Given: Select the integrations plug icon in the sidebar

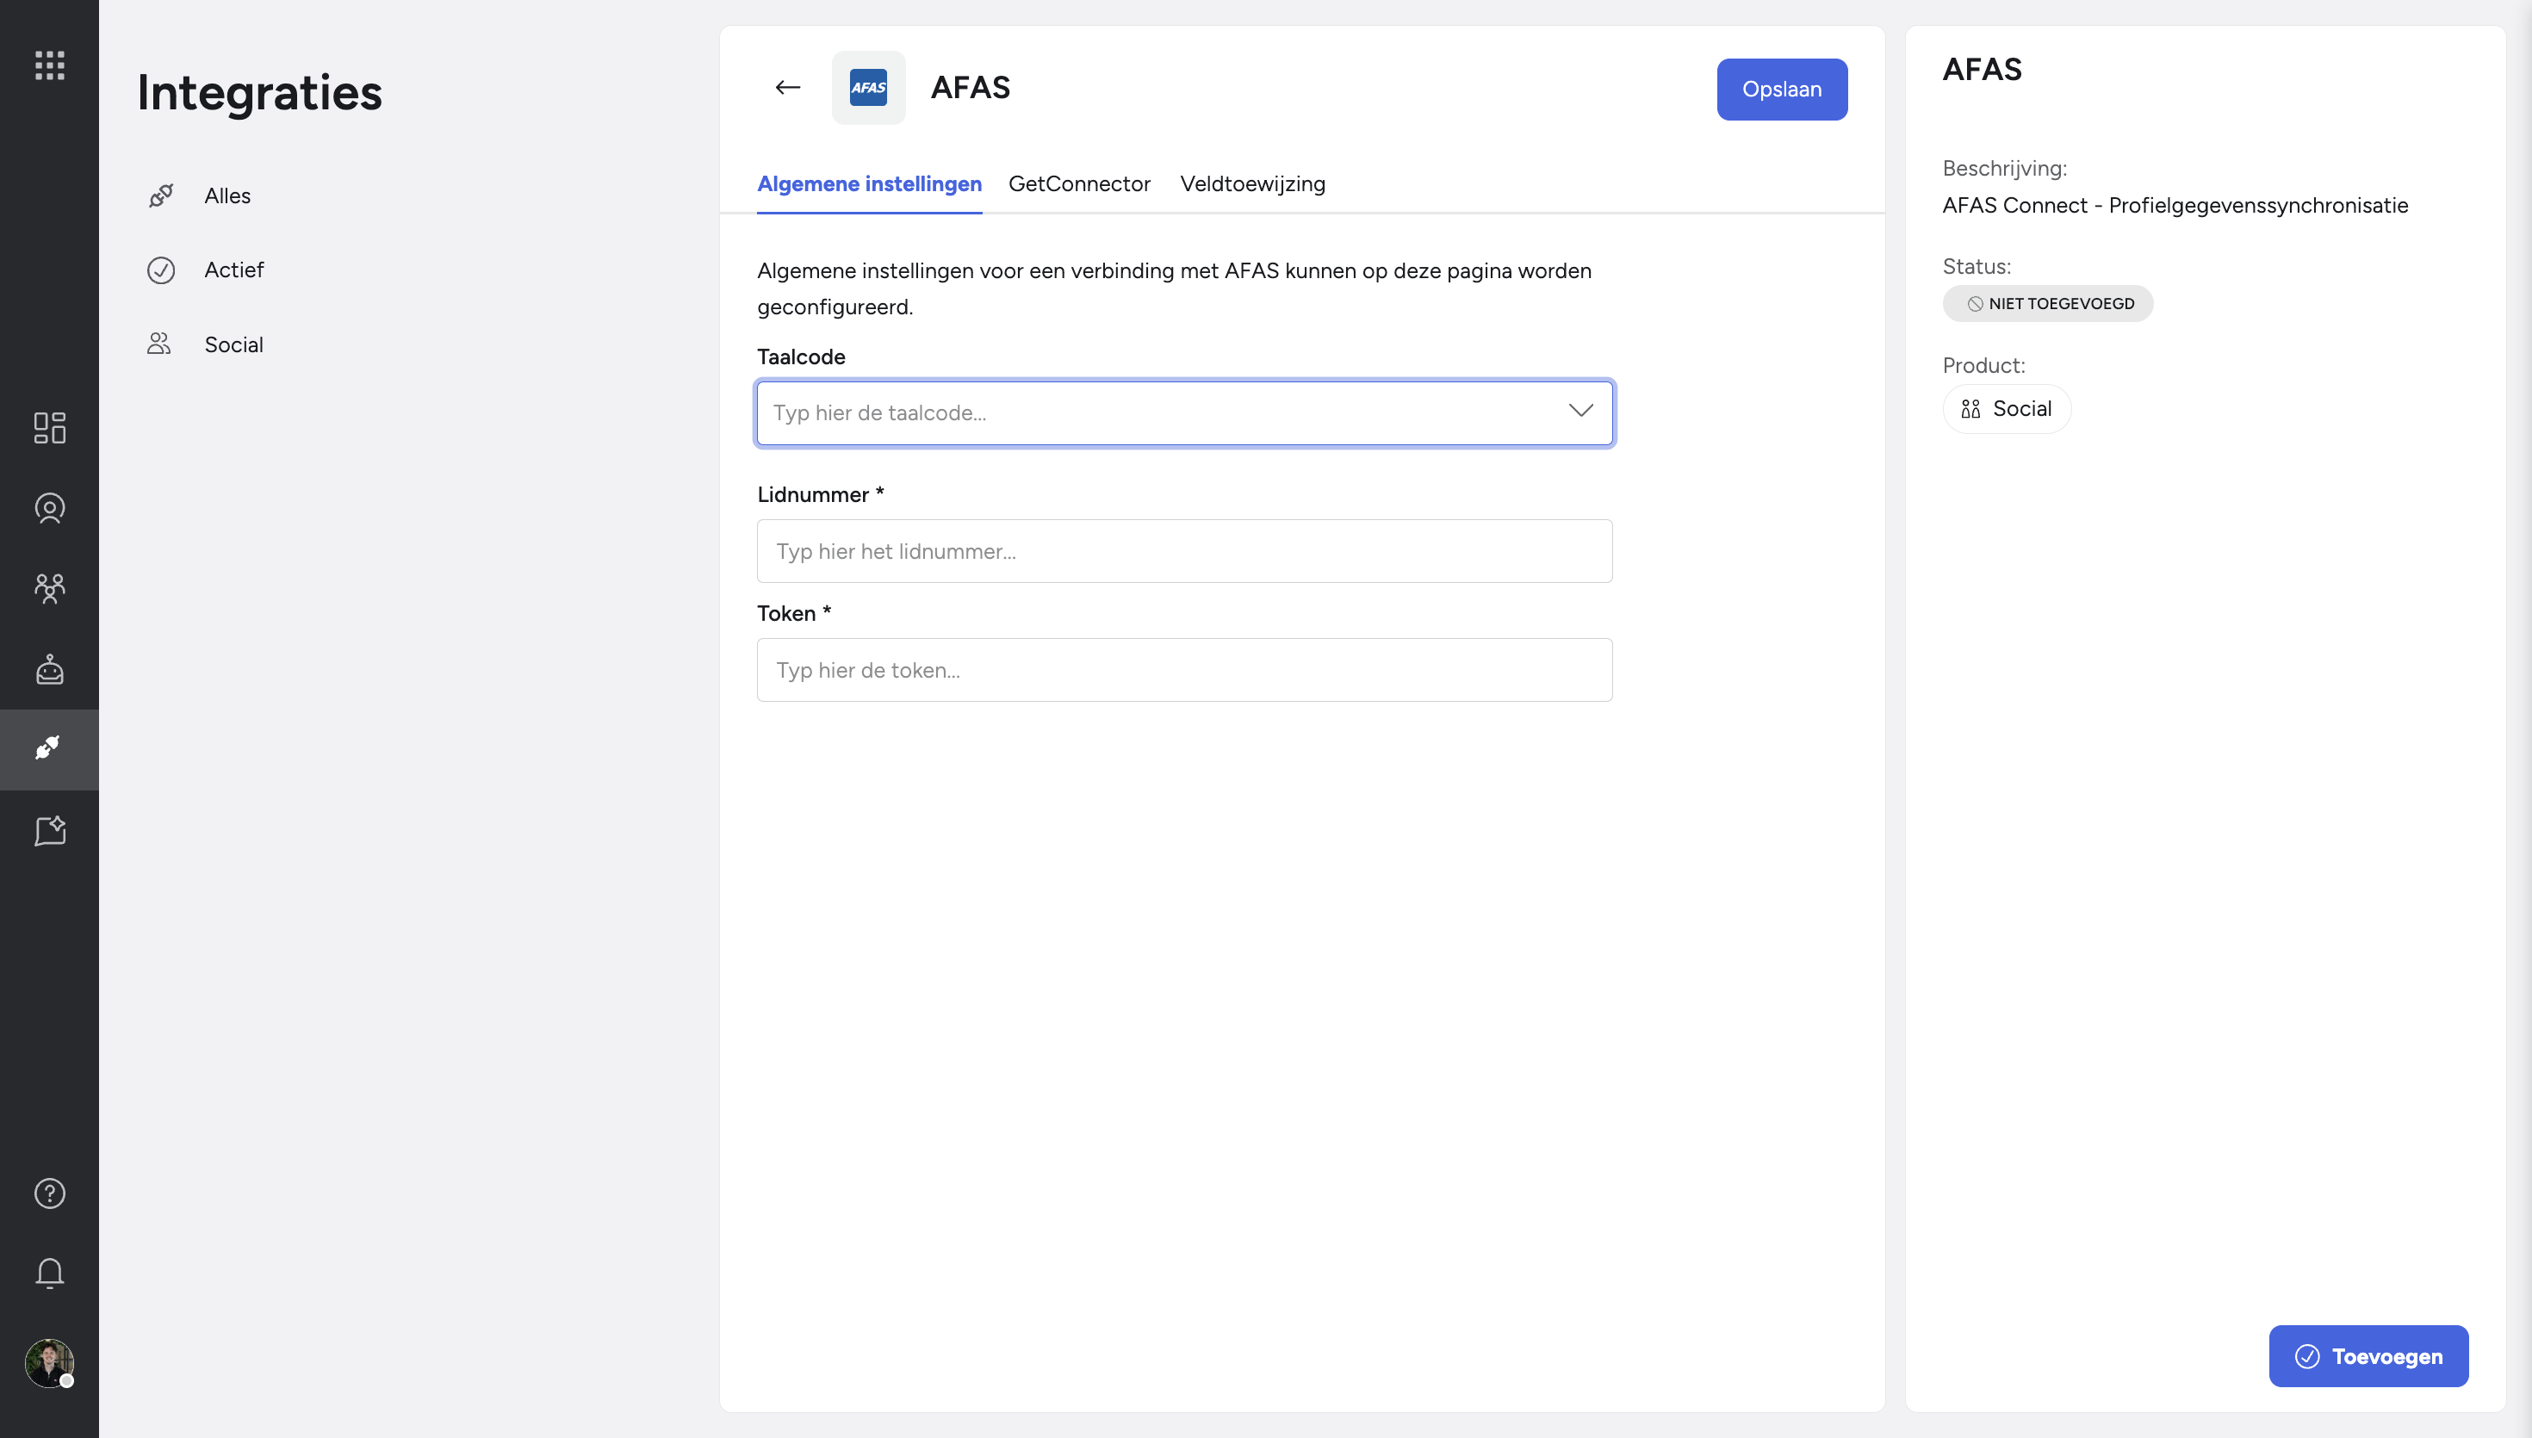Looking at the screenshot, I should click(49, 748).
